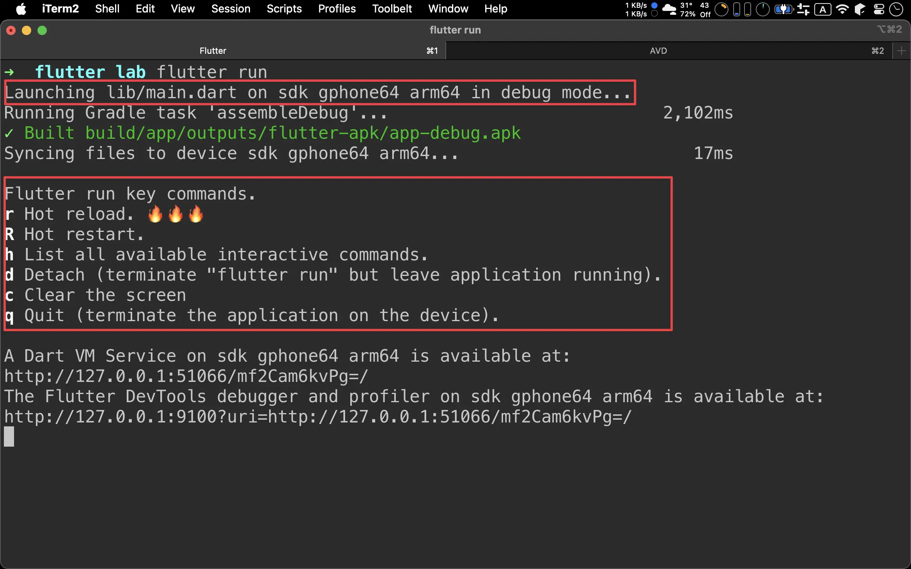Open the charging battery status icon

tap(784, 9)
